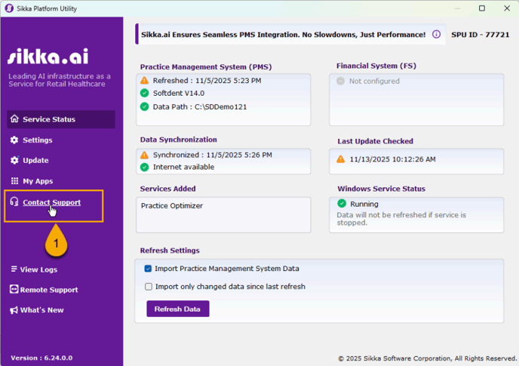
Task: Click the Remote Support screen icon
Action: pyautogui.click(x=14, y=290)
